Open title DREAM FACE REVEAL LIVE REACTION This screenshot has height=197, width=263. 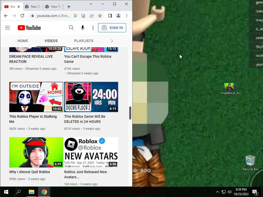coord(31,59)
